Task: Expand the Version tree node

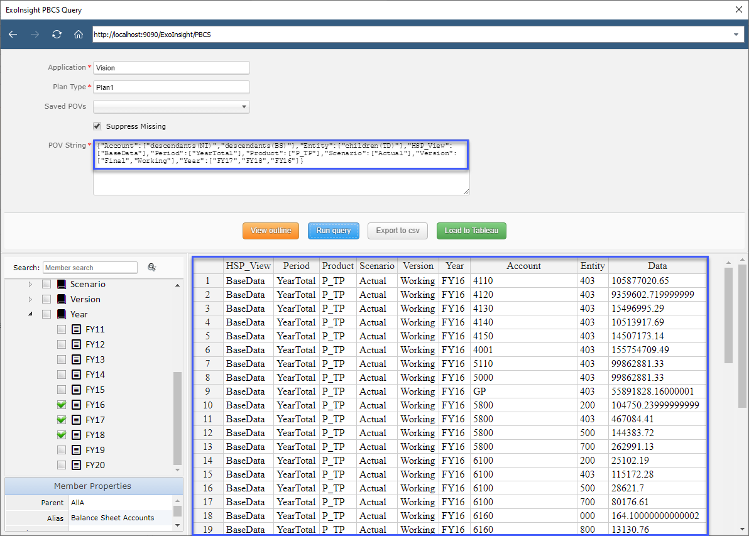Action: click(30, 299)
